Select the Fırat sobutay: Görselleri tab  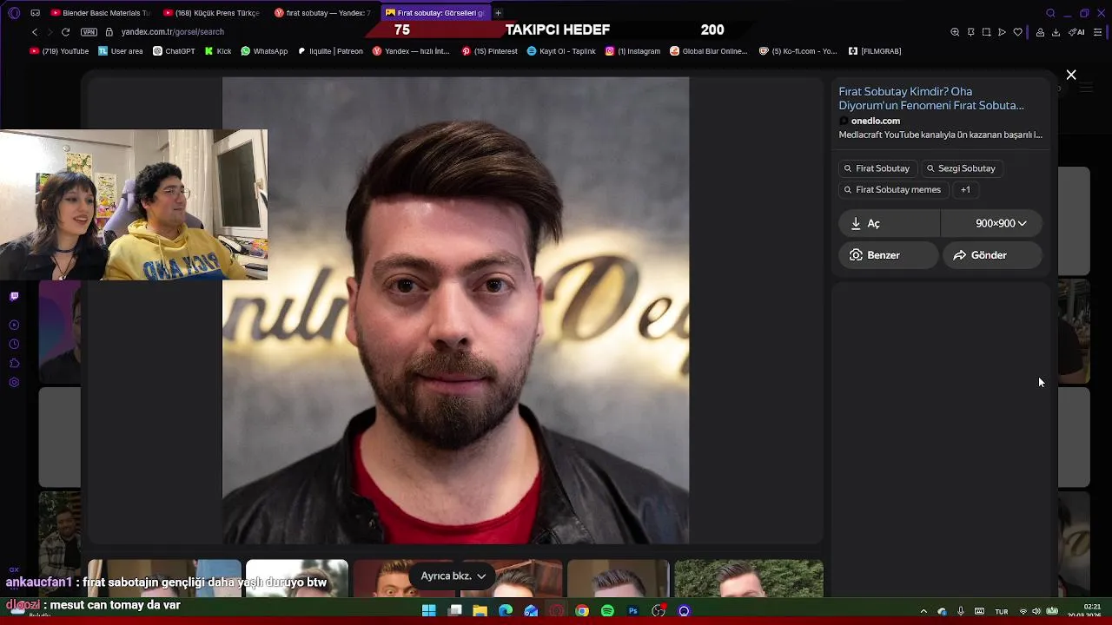tap(435, 13)
